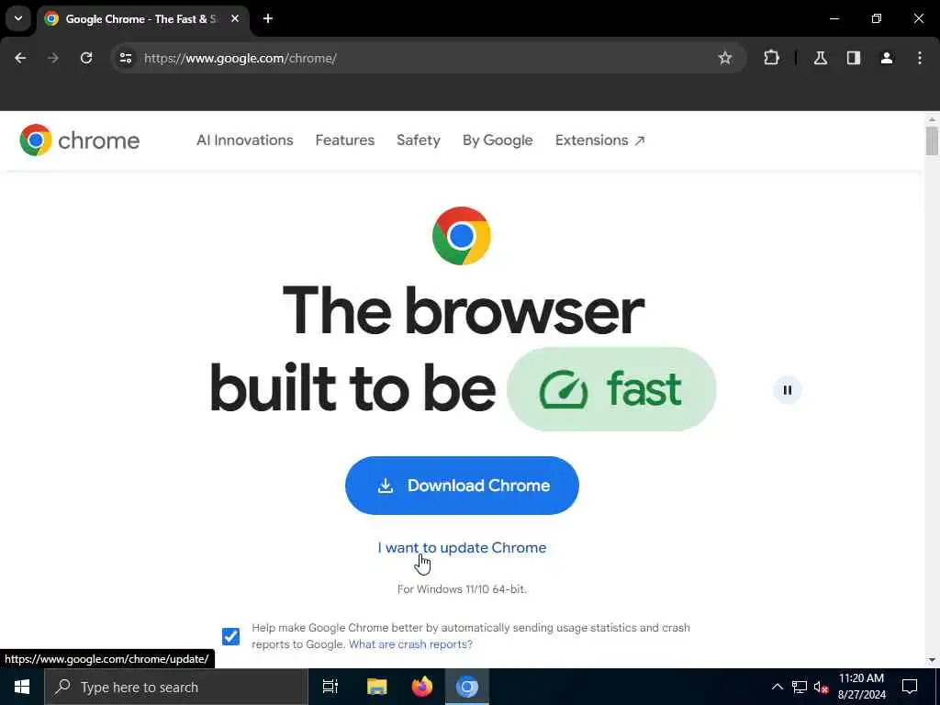Open the profile avatar menu
This screenshot has width=940, height=705.
point(887,58)
